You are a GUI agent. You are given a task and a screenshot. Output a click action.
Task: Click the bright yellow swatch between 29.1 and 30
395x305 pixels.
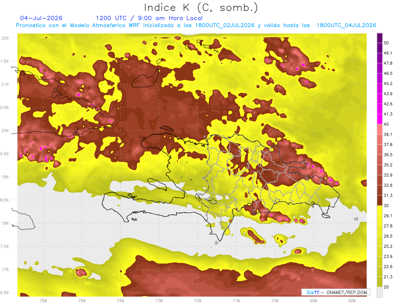point(380,211)
